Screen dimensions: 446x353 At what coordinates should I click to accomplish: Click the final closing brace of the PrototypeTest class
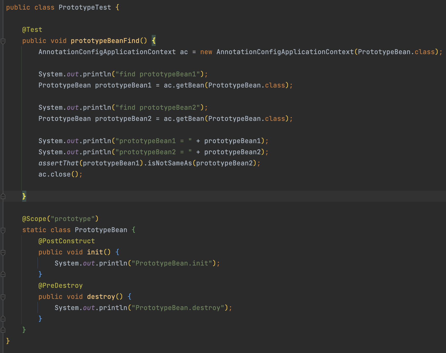8,341
